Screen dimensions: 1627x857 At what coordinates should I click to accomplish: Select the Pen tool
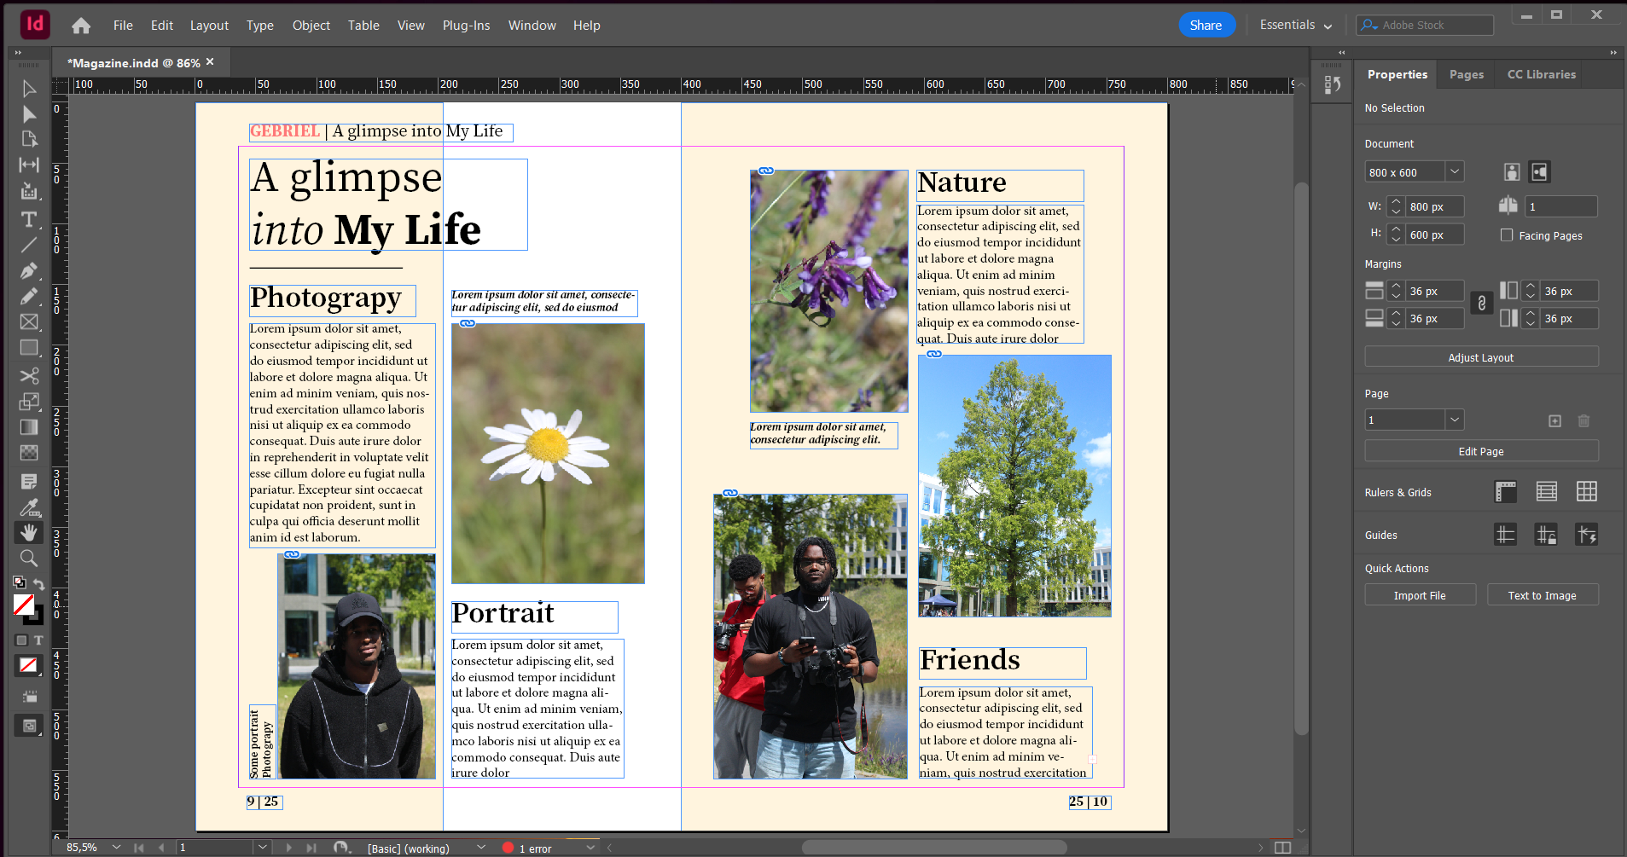point(29,271)
